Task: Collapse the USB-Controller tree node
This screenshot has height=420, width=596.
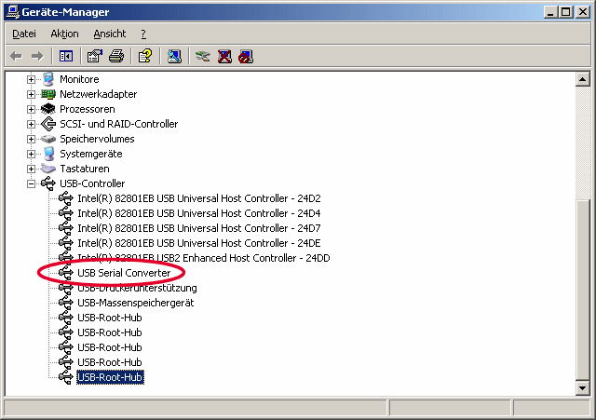Action: [x=32, y=183]
